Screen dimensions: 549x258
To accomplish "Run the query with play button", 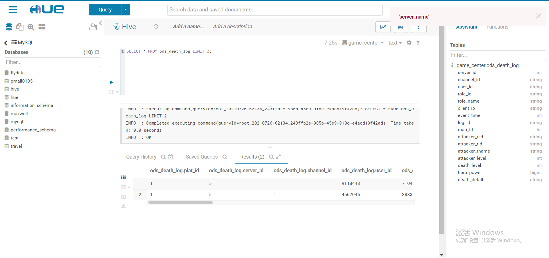I will coord(112,82).
